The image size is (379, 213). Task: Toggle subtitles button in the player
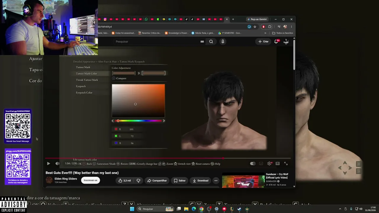pyautogui.click(x=261, y=164)
